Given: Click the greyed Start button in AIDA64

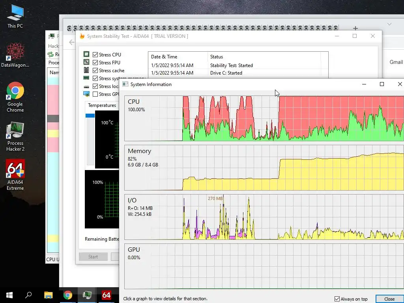Looking at the screenshot, I should click(93, 256).
